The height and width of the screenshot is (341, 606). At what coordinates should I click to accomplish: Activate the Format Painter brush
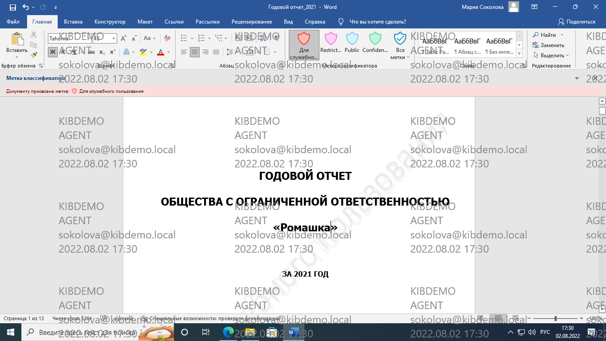point(34,55)
